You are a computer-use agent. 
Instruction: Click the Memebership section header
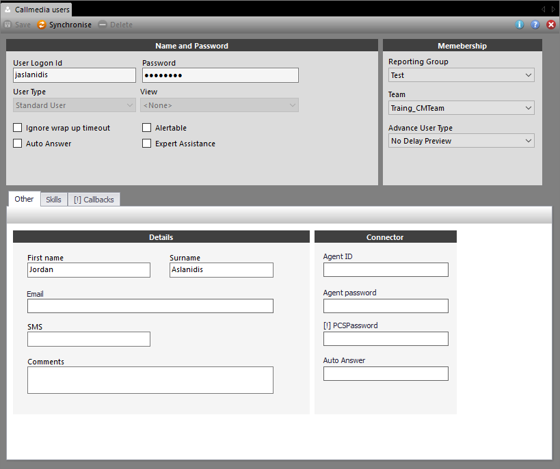(x=462, y=45)
